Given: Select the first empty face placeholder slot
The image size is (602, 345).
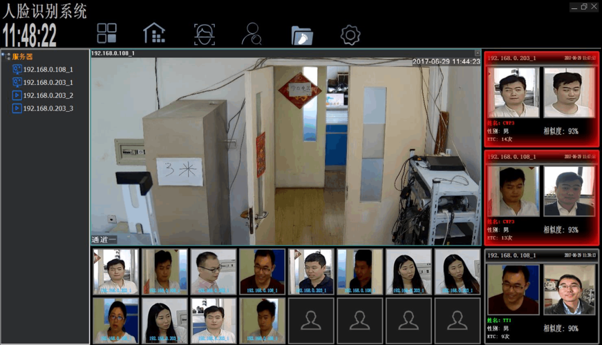Looking at the screenshot, I should [x=311, y=320].
